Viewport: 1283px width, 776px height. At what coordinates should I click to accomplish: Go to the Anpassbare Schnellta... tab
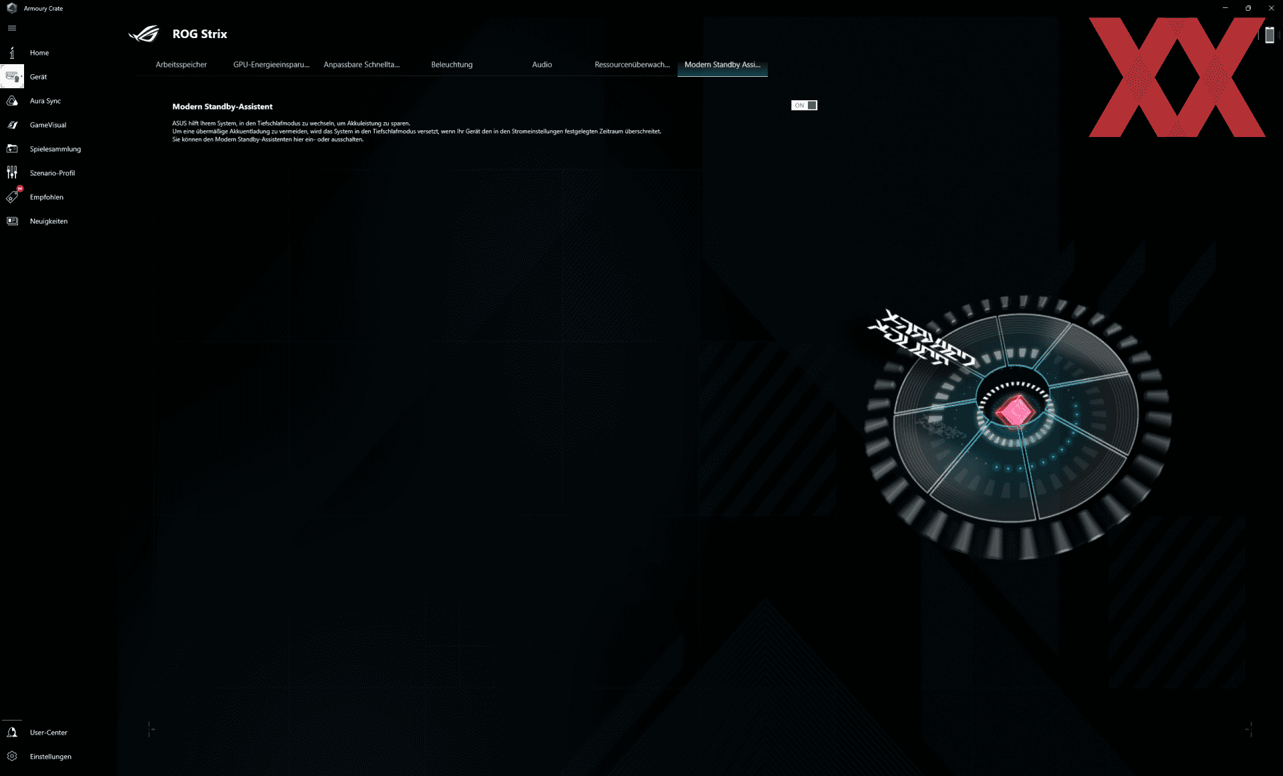pos(362,65)
